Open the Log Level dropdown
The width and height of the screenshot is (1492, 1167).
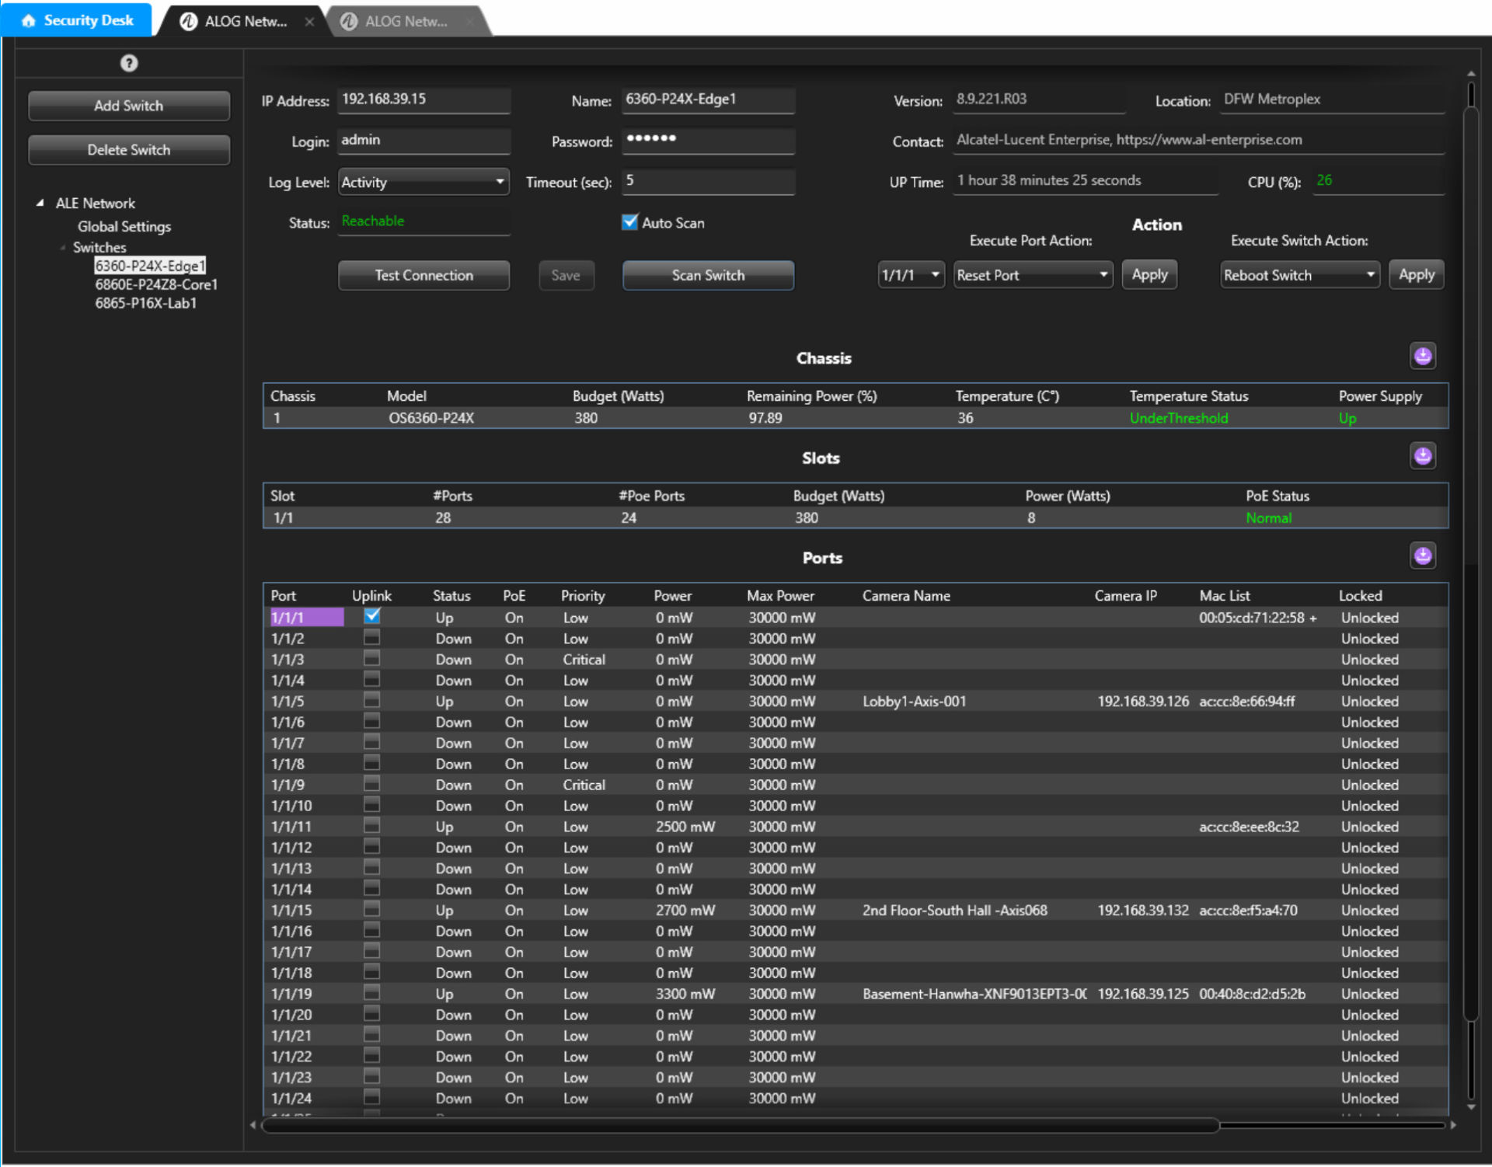424,182
